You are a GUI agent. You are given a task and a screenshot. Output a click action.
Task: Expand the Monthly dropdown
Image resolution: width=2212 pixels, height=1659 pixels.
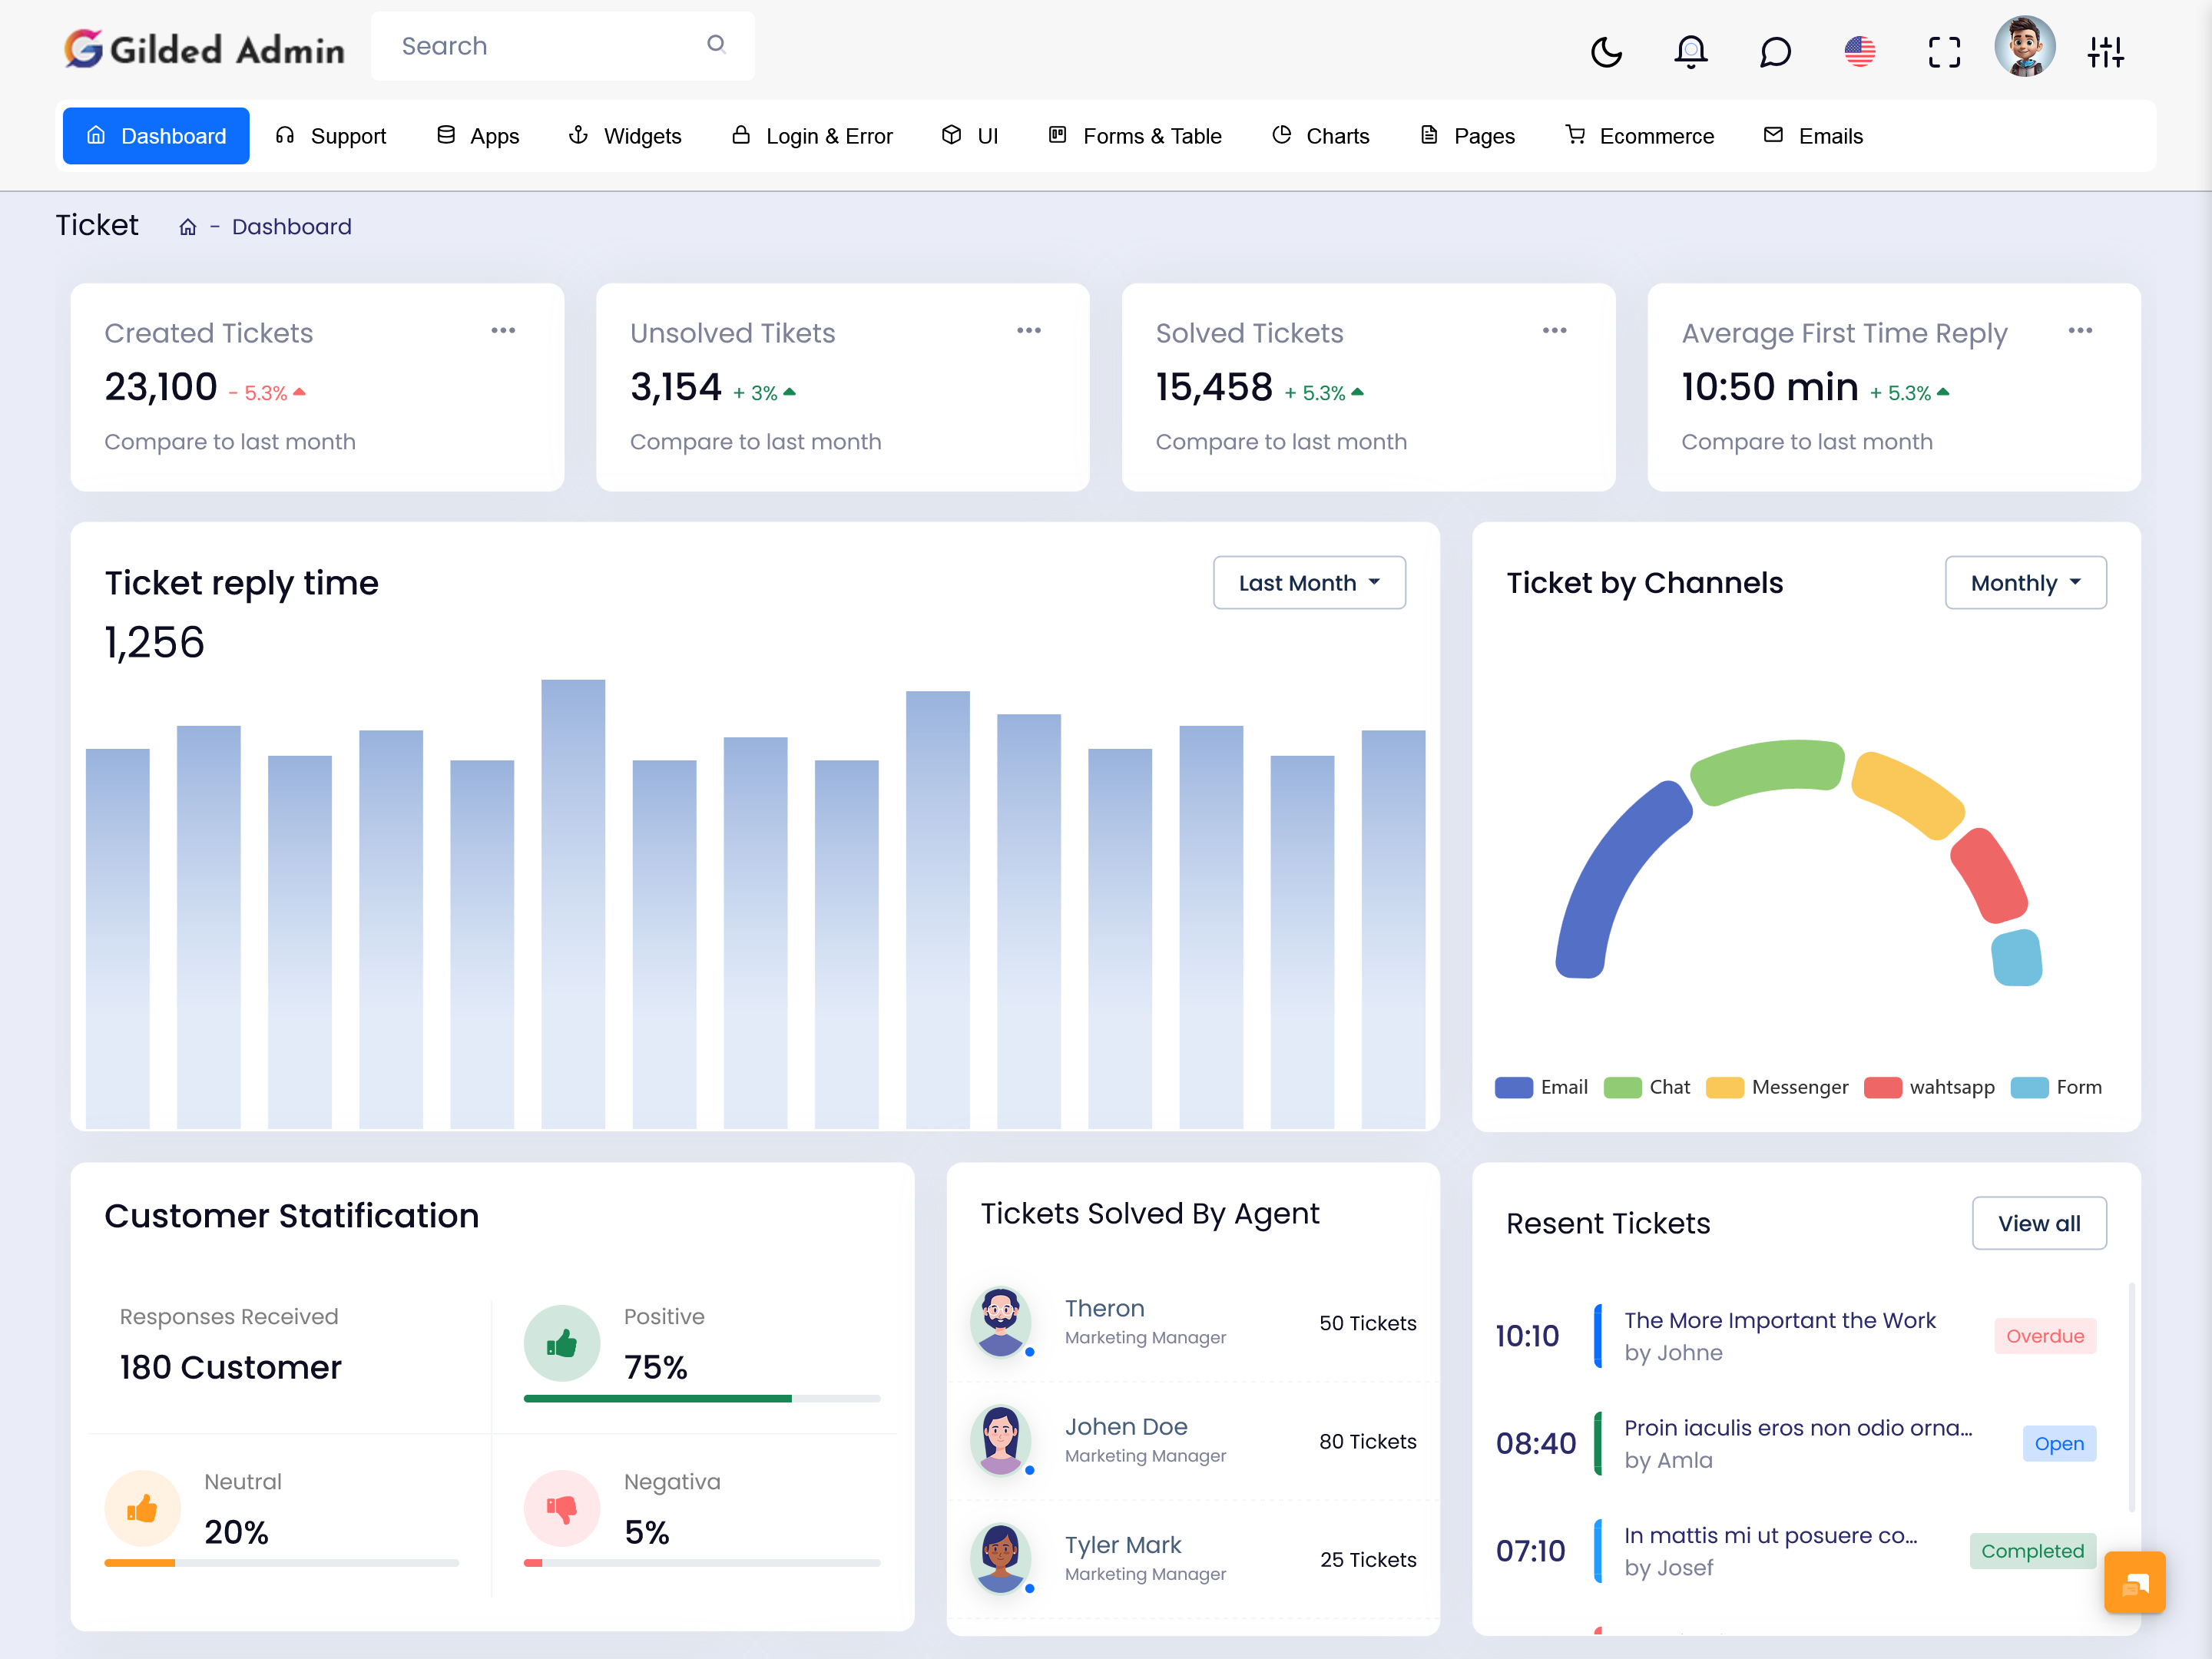point(2026,583)
